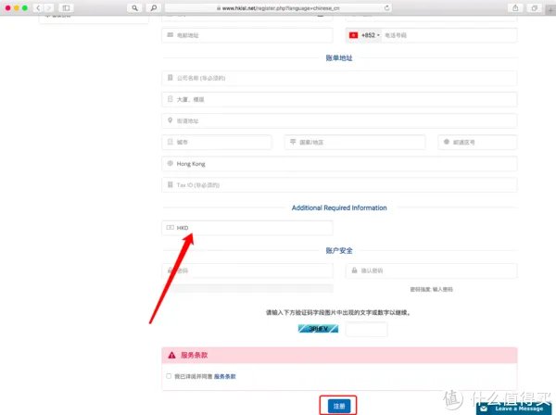Open the Safari share button

pyautogui.click(x=515, y=7)
